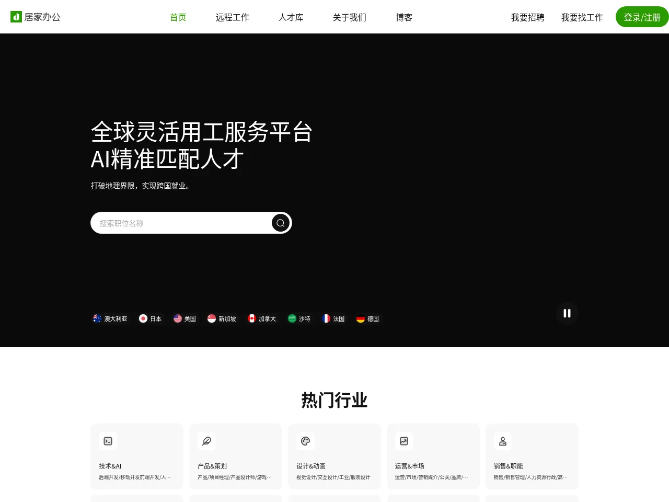Screen dimensions: 669x502
Task: Pause the hero banner video
Action: 567,313
